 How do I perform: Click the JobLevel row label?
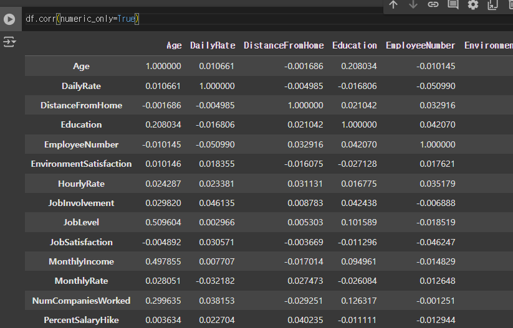click(81, 222)
